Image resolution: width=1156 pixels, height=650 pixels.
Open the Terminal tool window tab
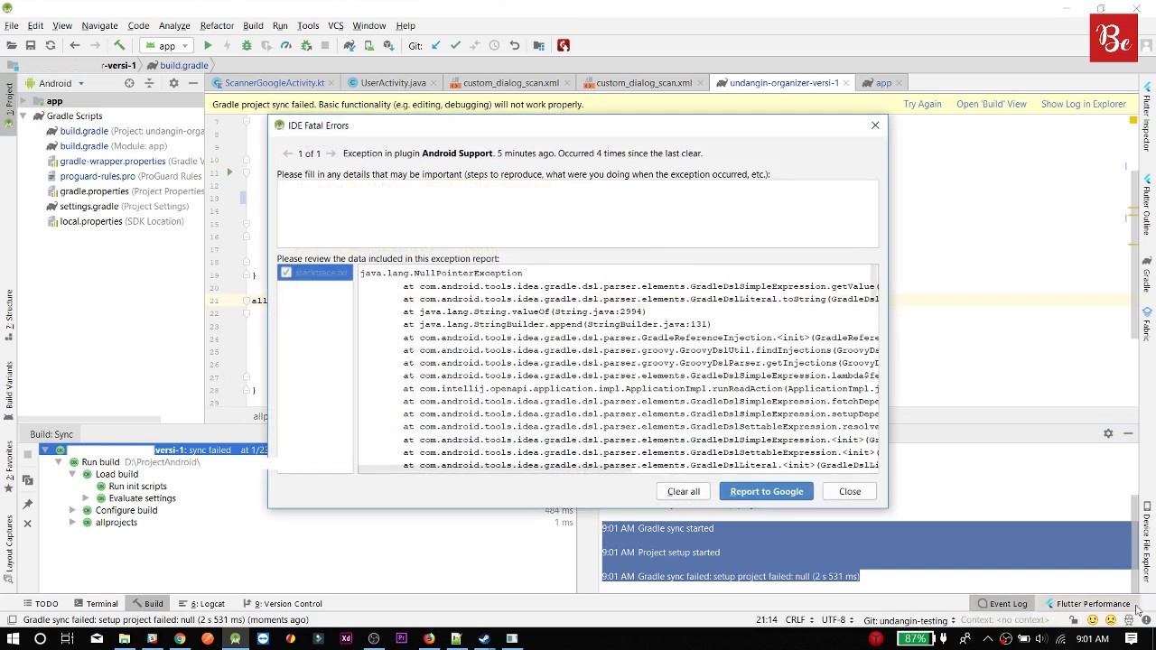[96, 604]
